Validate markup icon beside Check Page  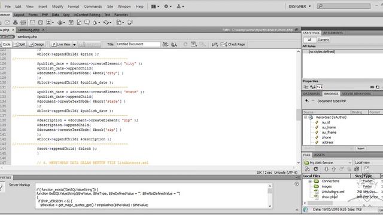tap(215, 44)
